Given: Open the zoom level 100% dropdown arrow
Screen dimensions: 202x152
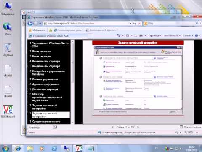Looking at the screenshot, I should click(197, 133).
